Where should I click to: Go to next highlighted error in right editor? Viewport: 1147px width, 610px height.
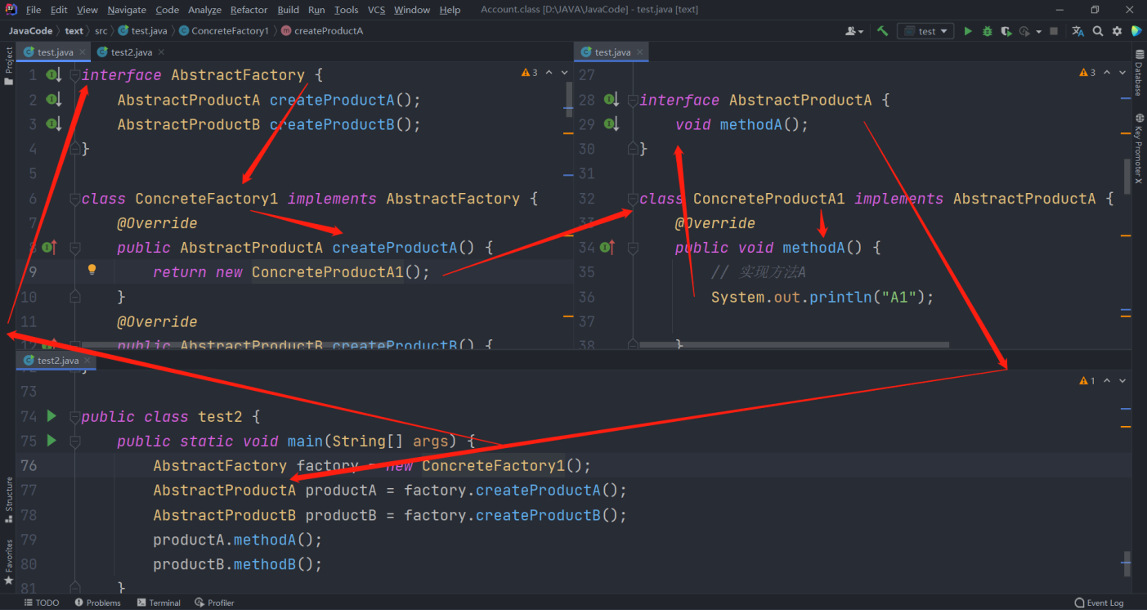click(x=1123, y=73)
